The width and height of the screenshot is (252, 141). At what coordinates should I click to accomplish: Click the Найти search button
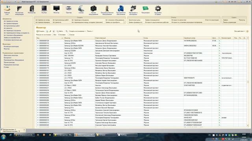[60, 31]
